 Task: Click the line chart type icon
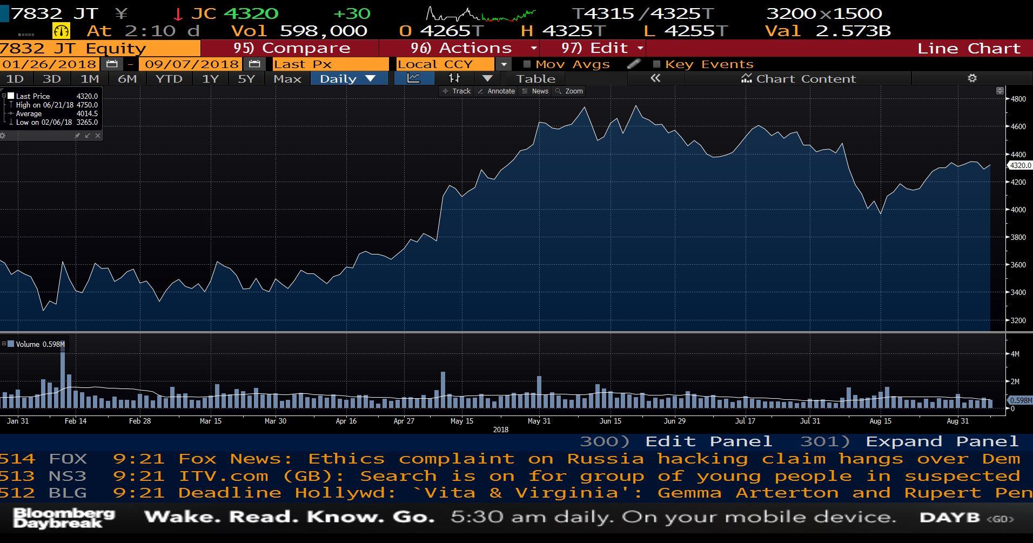point(413,78)
